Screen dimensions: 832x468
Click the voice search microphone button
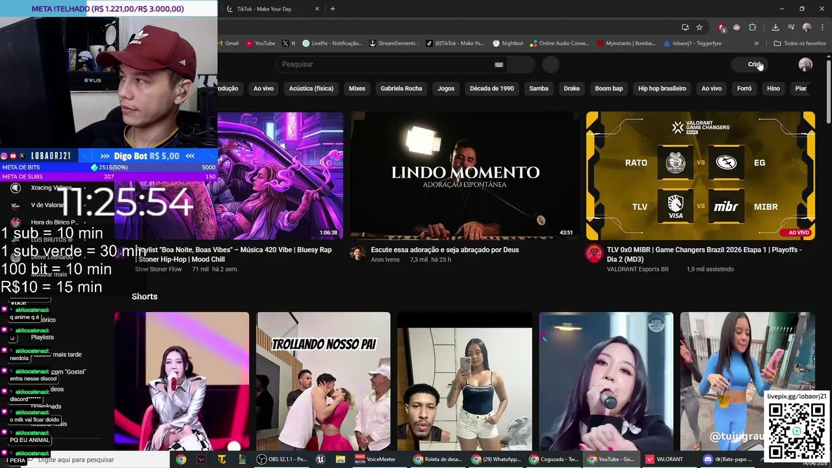click(551, 64)
